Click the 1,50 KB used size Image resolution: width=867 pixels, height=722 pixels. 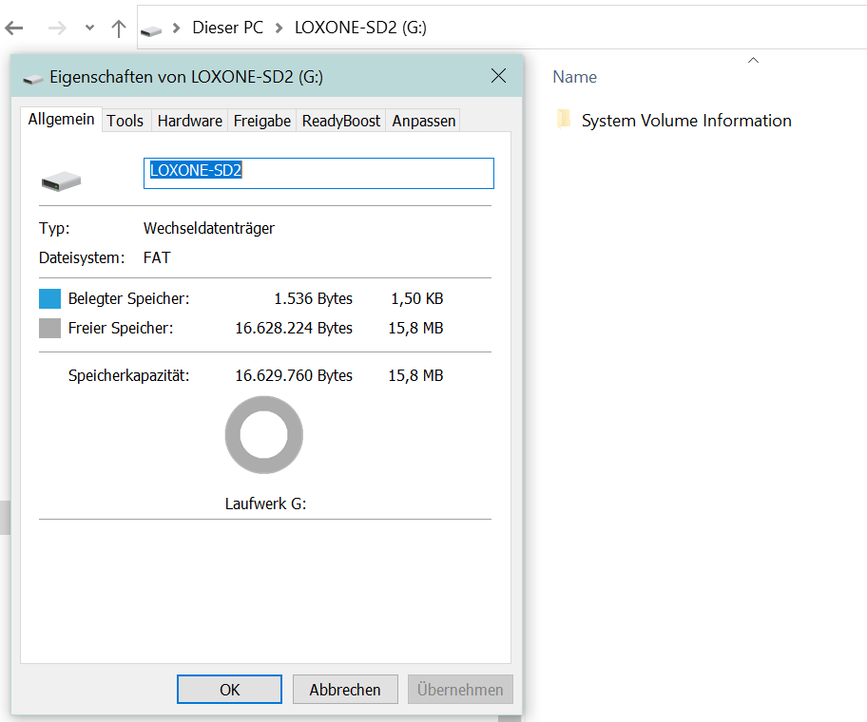(417, 298)
